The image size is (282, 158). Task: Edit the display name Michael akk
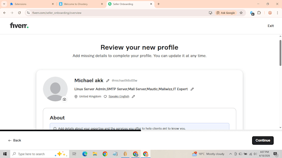pyautogui.click(x=107, y=81)
